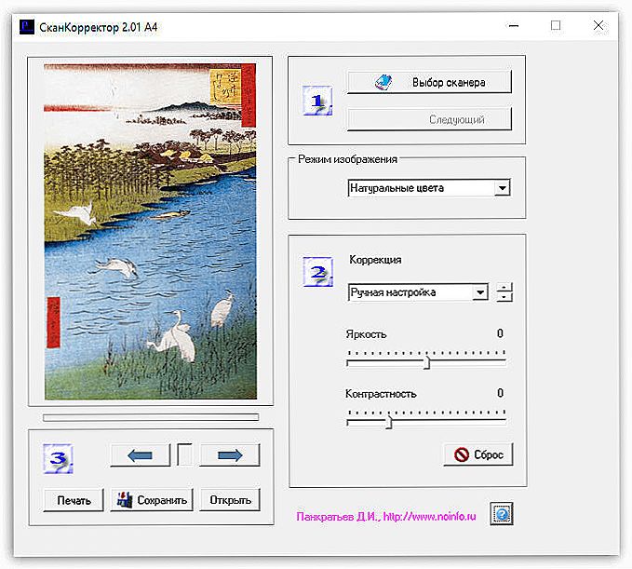Click the Режим изображения group label
Viewport: 632px width, 569px height.
(347, 159)
